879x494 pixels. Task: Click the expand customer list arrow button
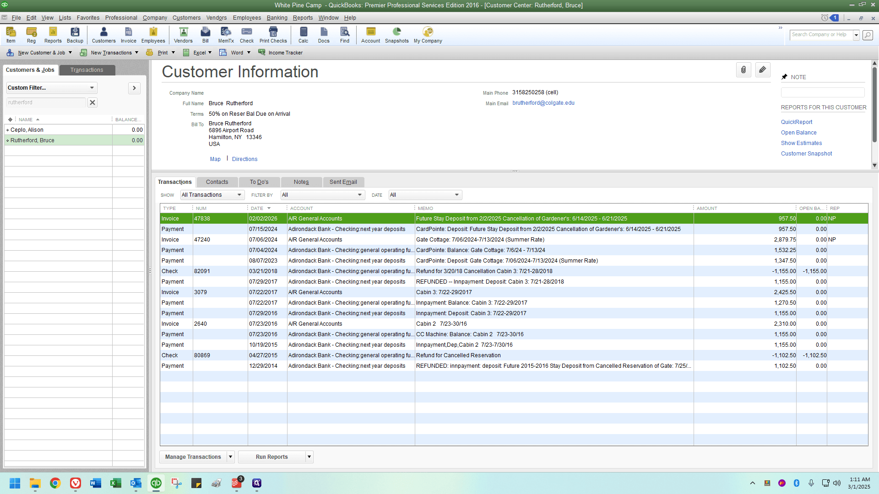pos(134,88)
